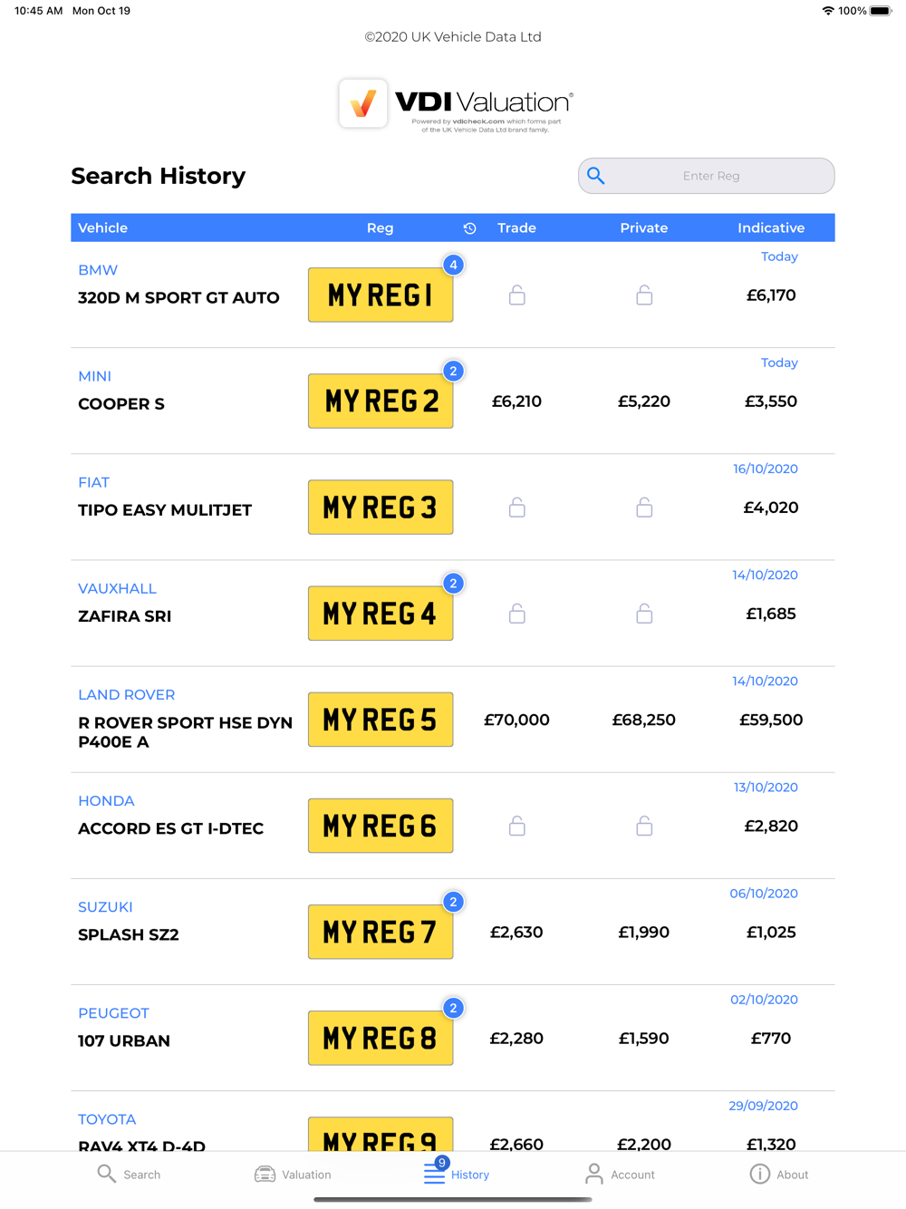Tap the count badge 2 on MY REG 7
Image resolution: width=906 pixels, height=1209 pixels.
tap(453, 902)
